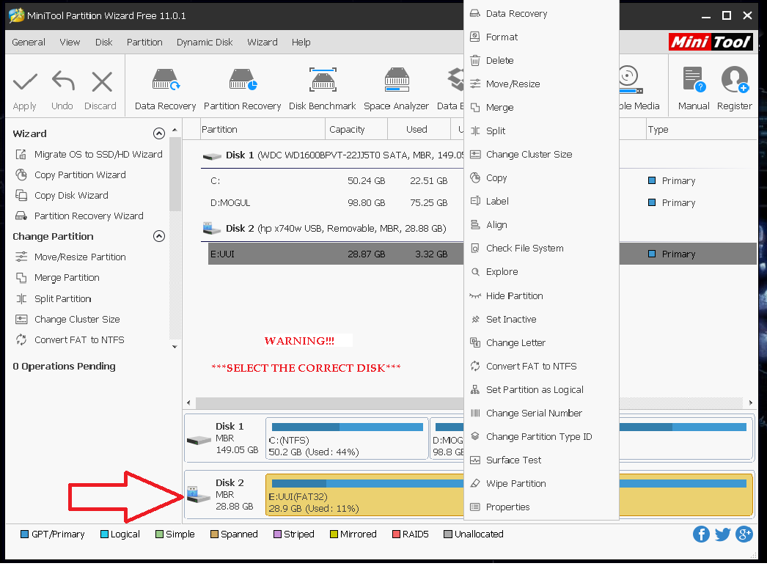Collapse the Change Partition section
The width and height of the screenshot is (767, 566).
(x=159, y=236)
